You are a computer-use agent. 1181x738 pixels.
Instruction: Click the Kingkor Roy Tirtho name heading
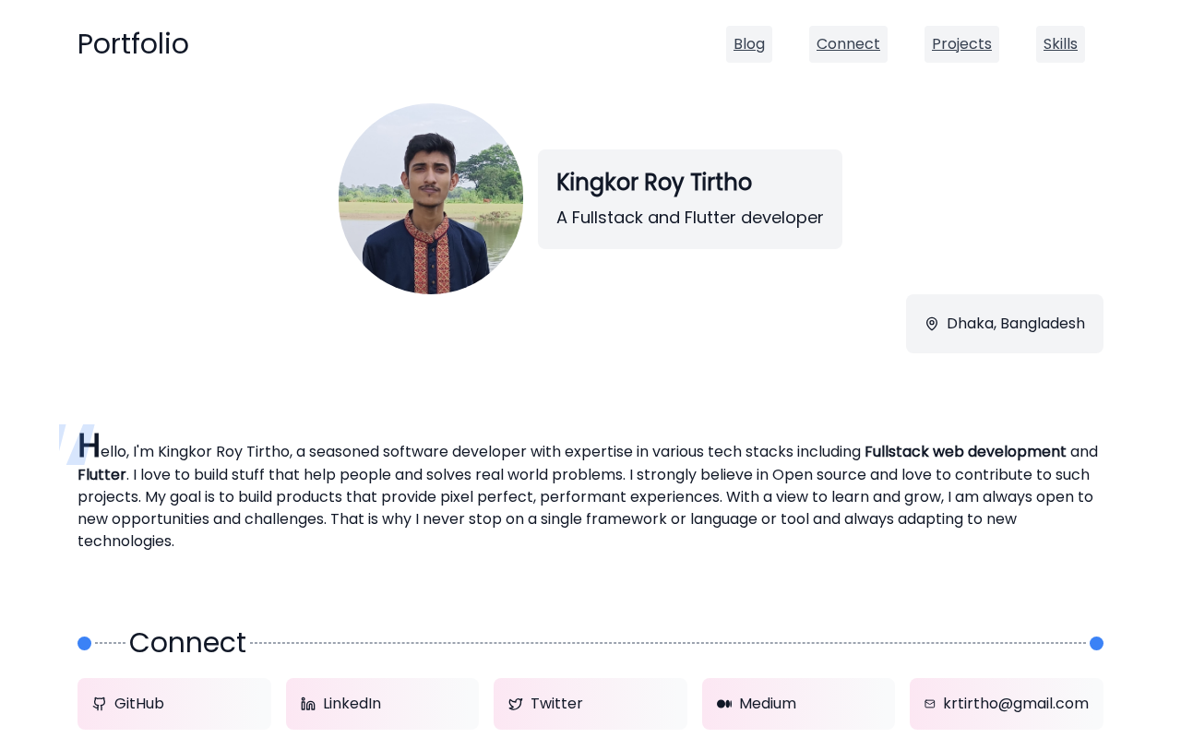tap(654, 183)
